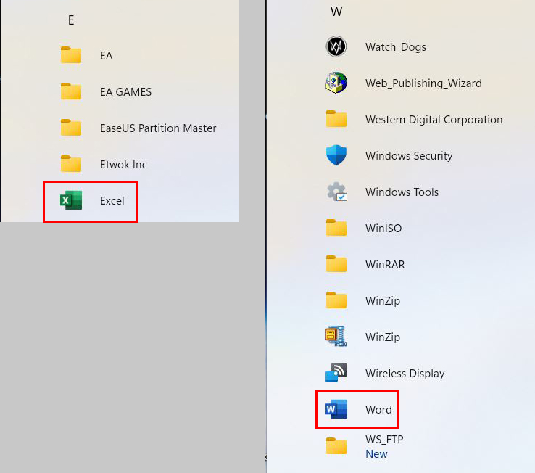Expand the EA GAMES folder icon
Viewport: 535px width, 473px height.
pyautogui.click(x=71, y=91)
